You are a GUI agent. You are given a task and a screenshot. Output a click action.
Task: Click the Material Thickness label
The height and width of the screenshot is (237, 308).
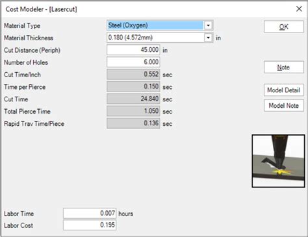(29, 38)
